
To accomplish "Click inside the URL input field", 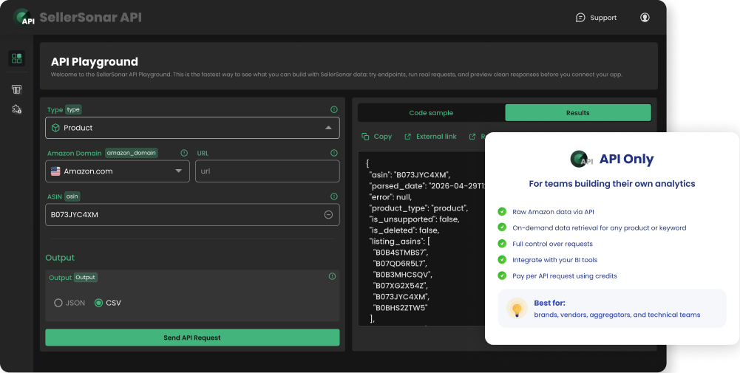I will pos(267,171).
